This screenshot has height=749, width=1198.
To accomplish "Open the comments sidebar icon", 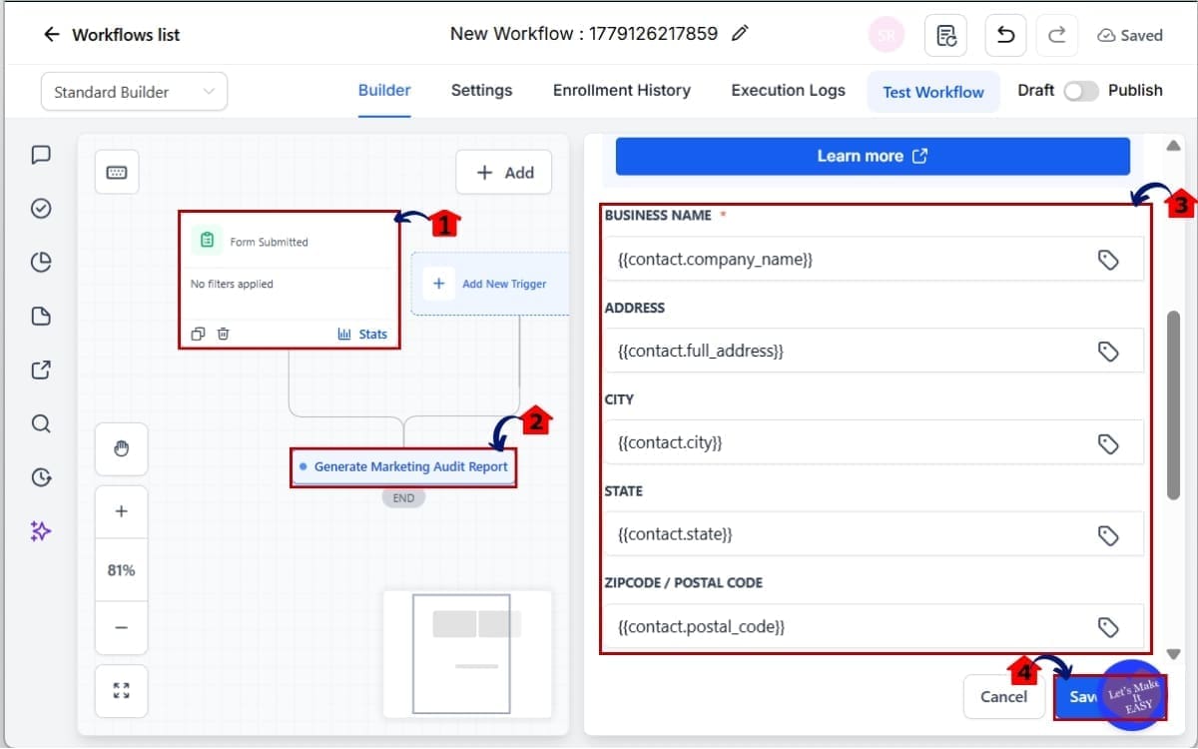I will point(41,155).
